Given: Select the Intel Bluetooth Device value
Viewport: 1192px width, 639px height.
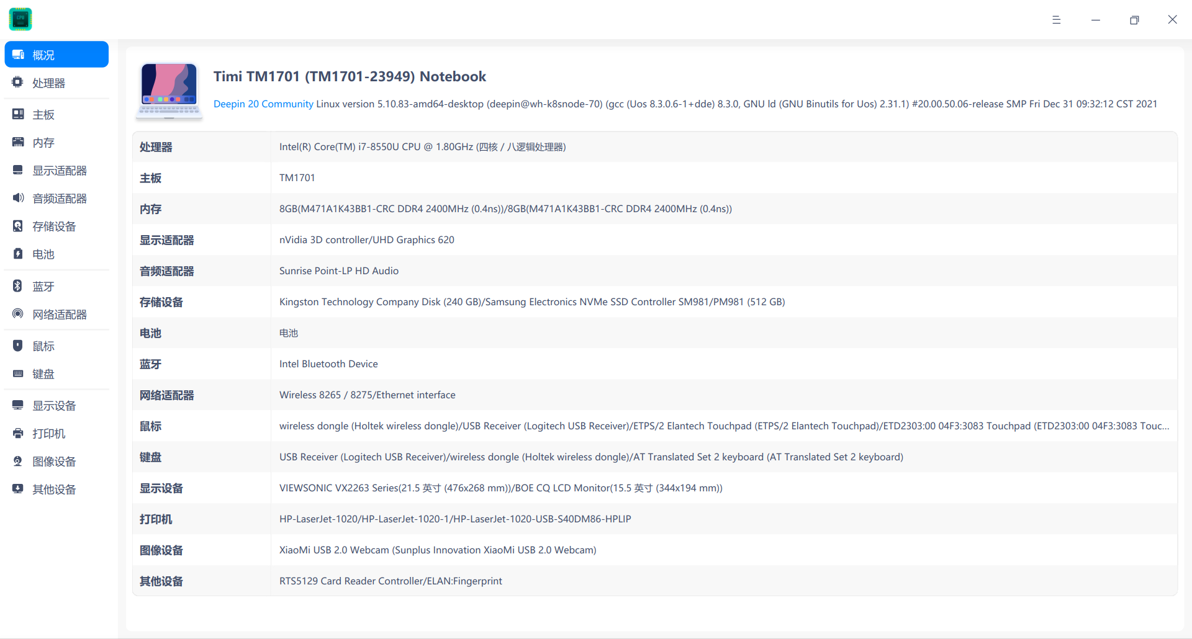Looking at the screenshot, I should [x=328, y=364].
